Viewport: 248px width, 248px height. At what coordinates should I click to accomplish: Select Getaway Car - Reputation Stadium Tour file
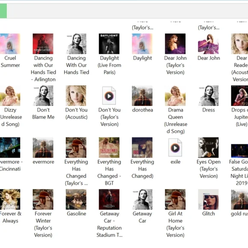(109, 199)
